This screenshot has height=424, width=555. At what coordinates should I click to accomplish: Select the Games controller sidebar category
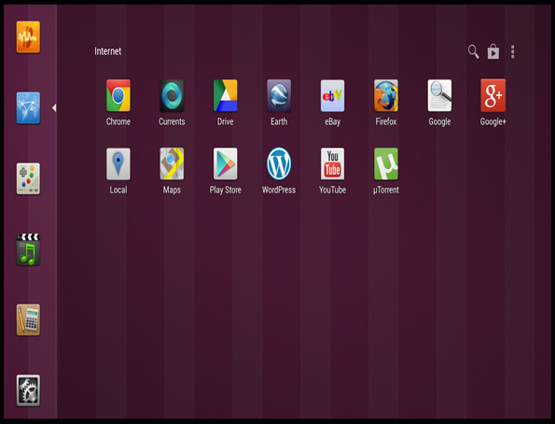[28, 178]
